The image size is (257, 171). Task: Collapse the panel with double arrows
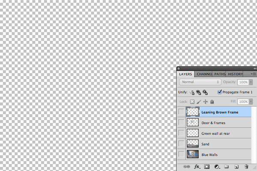[x=255, y=68]
